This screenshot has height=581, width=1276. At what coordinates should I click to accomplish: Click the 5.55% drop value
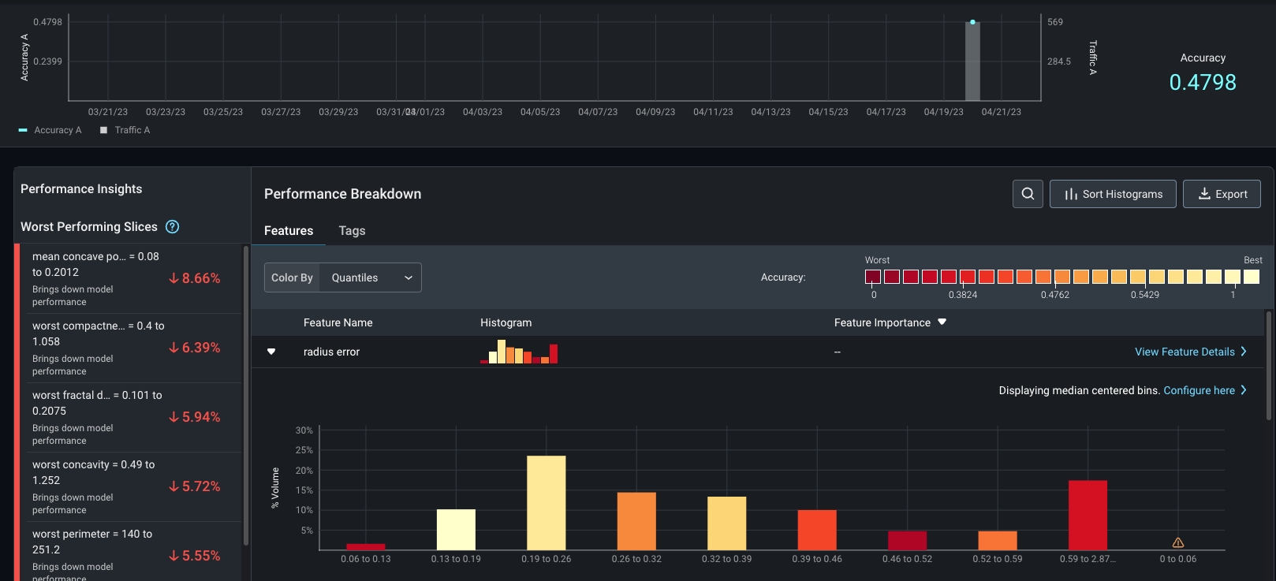pyautogui.click(x=195, y=556)
